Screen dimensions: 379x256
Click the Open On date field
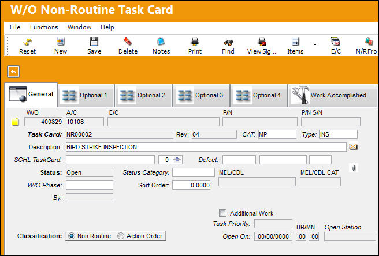click(x=273, y=236)
